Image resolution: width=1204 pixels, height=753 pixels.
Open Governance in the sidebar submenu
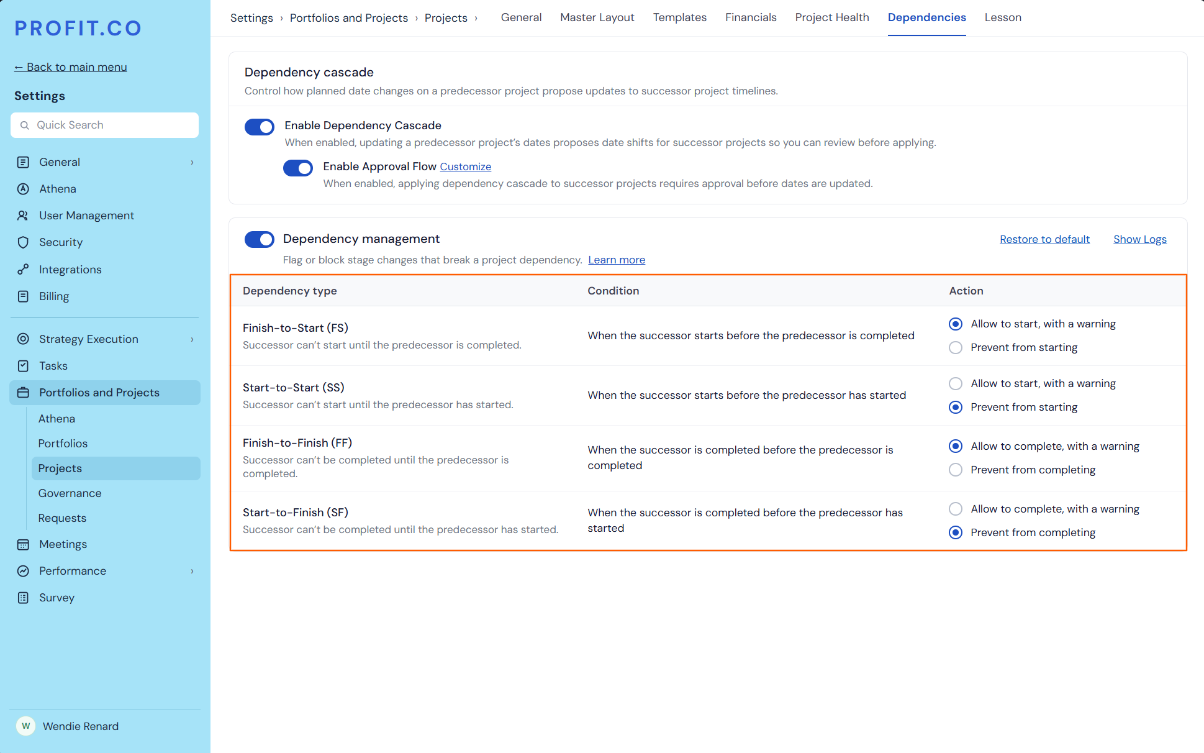pos(70,493)
